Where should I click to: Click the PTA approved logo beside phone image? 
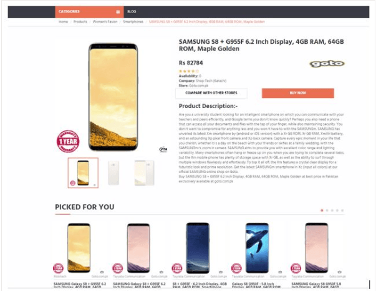pos(163,149)
